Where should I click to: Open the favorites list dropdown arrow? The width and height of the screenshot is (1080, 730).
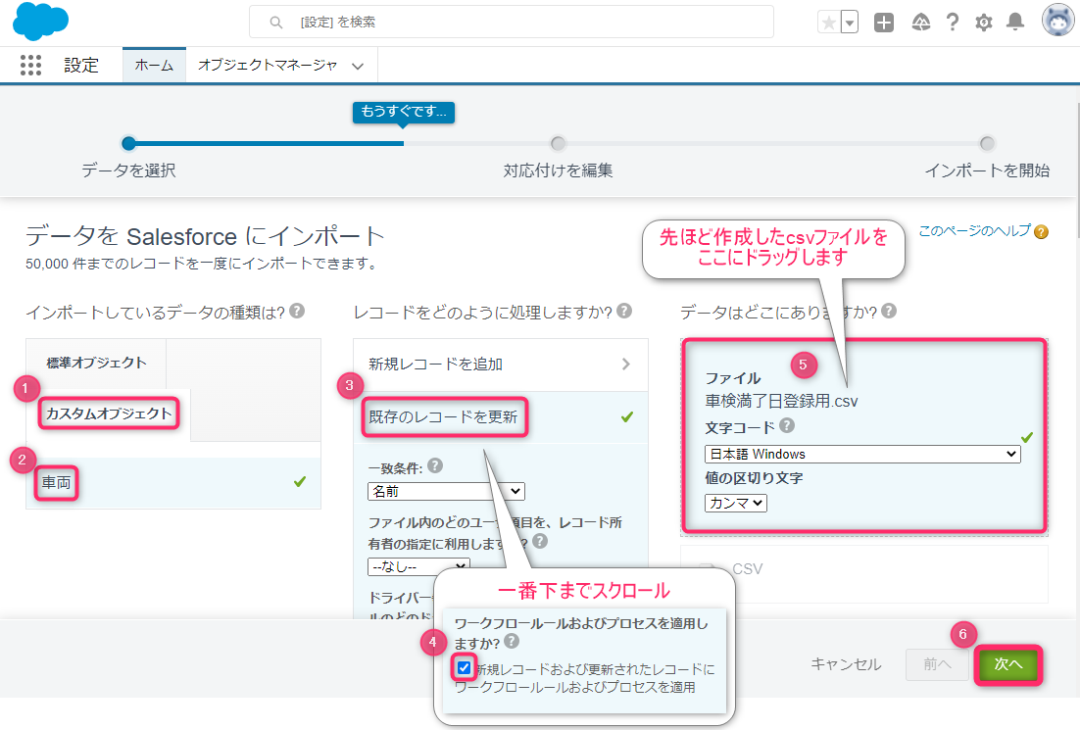[850, 23]
